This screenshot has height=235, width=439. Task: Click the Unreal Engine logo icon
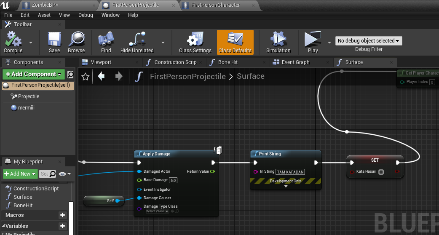click(x=5, y=5)
